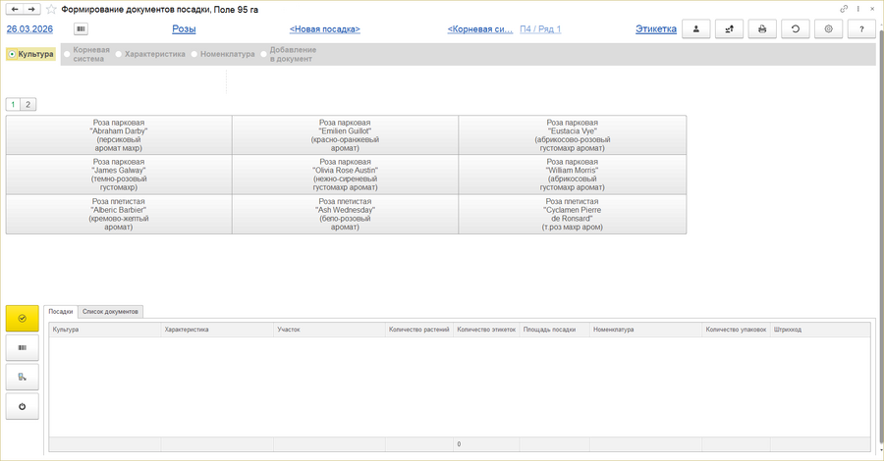The height and width of the screenshot is (461, 884).
Task: Open the Посадки tab
Action: [x=61, y=311]
